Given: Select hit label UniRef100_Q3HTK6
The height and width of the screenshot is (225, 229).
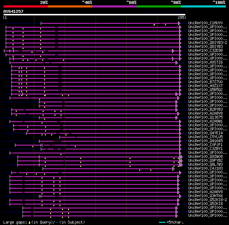Looking at the screenshot, I should pos(205,196).
